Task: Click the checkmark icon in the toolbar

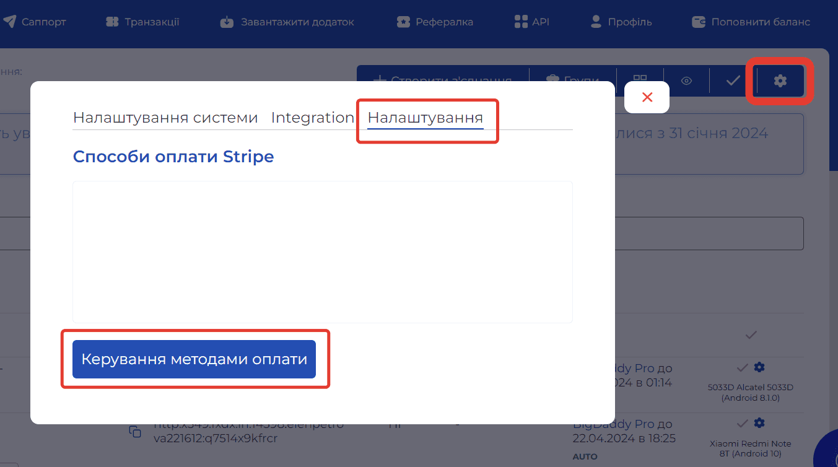Action: 733,81
